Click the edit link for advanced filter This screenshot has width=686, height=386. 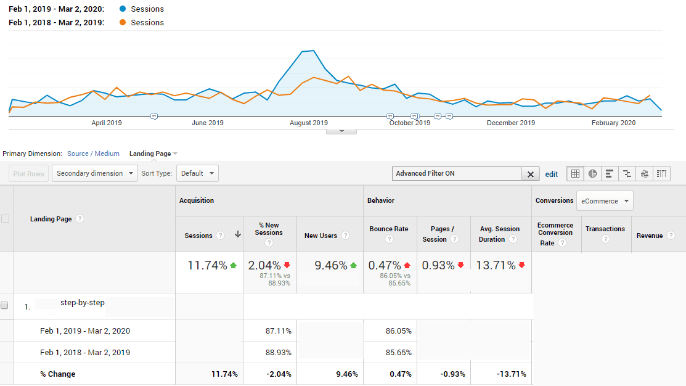(552, 175)
